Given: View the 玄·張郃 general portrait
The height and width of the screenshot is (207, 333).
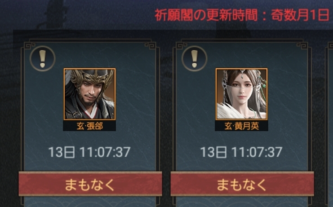Looking at the screenshot, I should 89,94.
